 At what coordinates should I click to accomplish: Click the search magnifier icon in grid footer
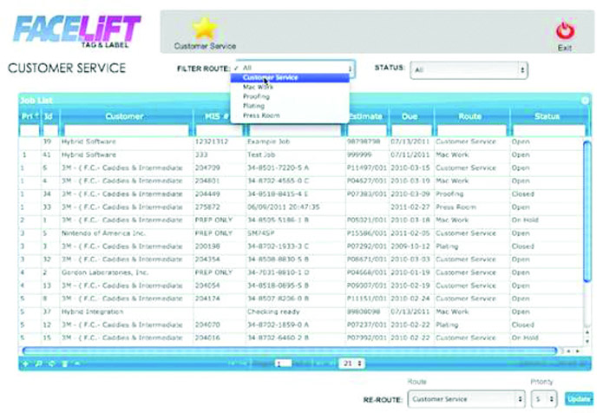[x=36, y=364]
